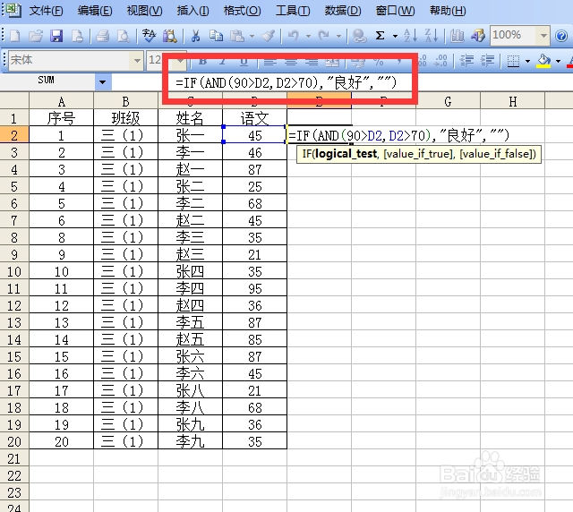This screenshot has width=573, height=512.
Task: Launch the Chart Wizard
Action: [x=458, y=36]
